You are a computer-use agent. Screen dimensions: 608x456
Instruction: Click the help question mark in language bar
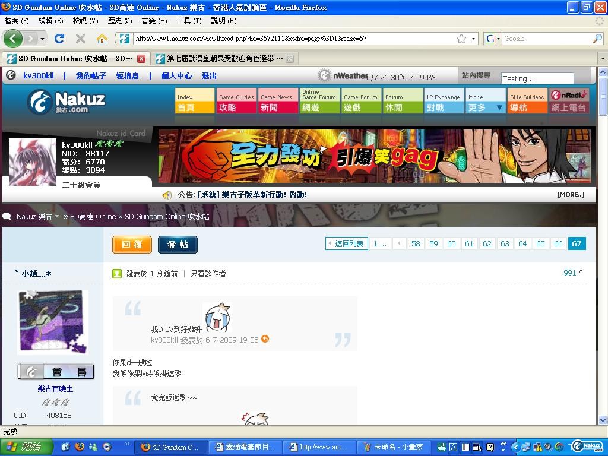pos(490,447)
